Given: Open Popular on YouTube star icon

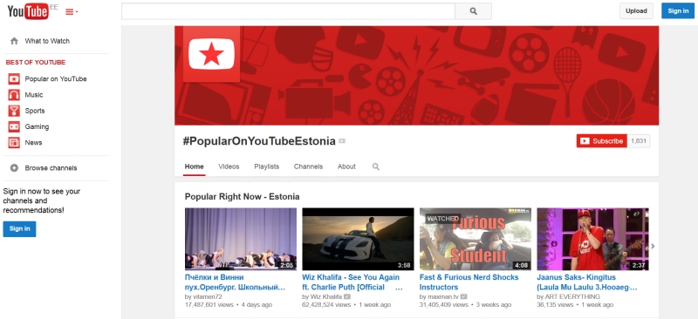Looking at the screenshot, I should coord(14,79).
